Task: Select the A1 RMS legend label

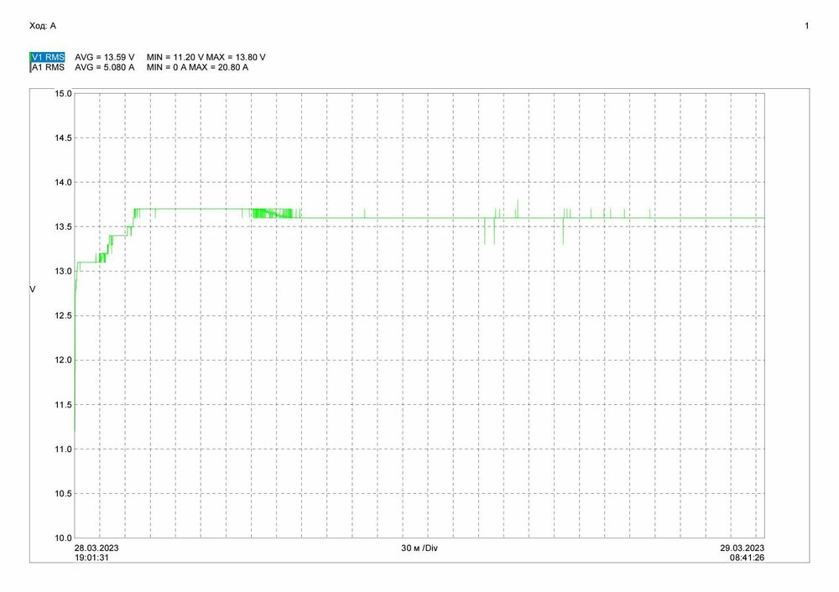Action: point(48,67)
